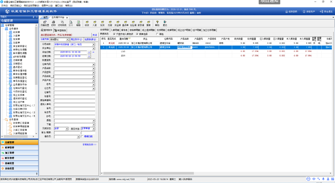The width and height of the screenshot is (335, 183).
Task: Open 帮助 menu in menu bar
Action: 69,6
